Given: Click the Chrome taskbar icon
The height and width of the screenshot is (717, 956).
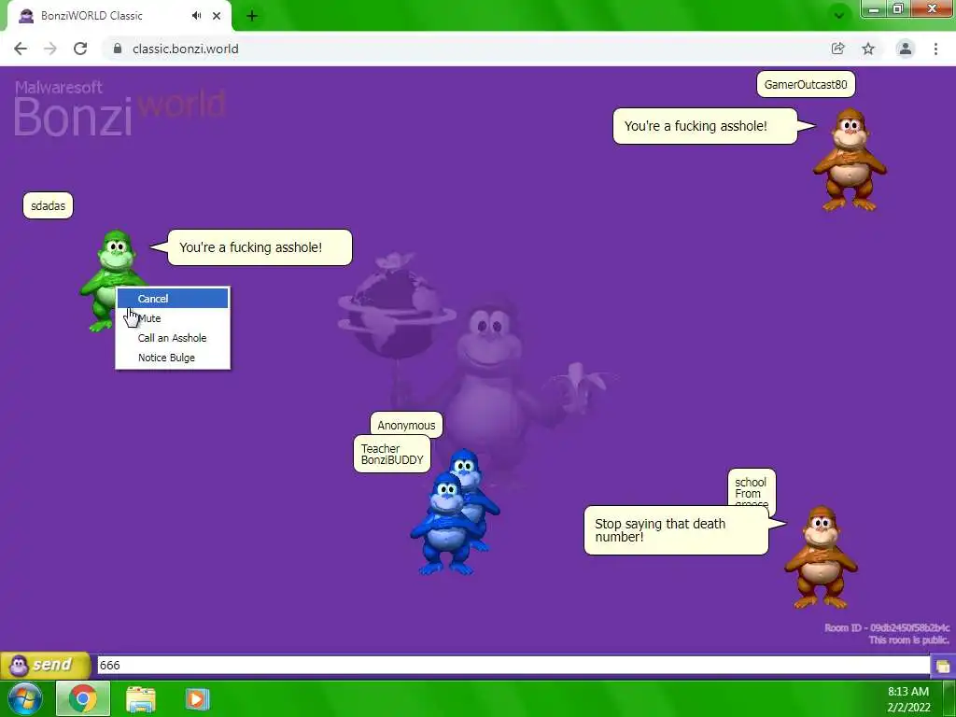Looking at the screenshot, I should pyautogui.click(x=83, y=698).
